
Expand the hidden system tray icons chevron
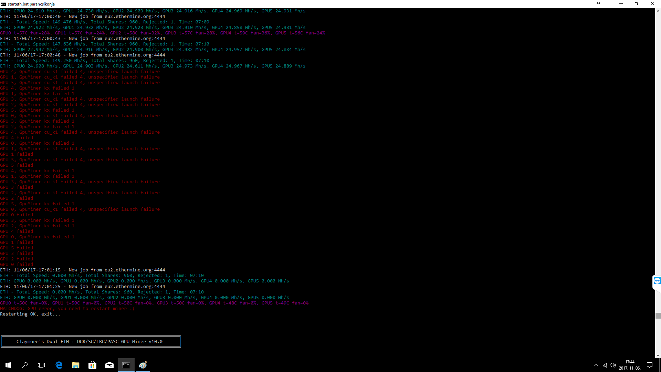pos(596,365)
